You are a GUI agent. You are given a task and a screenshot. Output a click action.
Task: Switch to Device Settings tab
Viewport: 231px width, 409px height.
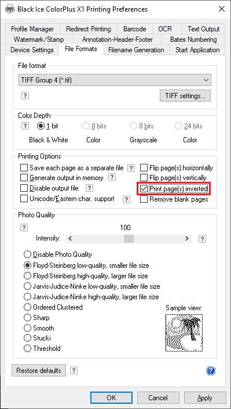[32, 50]
